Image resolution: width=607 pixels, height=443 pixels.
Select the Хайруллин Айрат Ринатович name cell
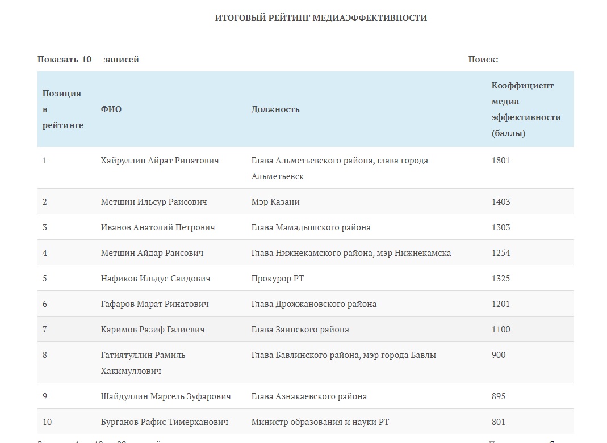160,161
